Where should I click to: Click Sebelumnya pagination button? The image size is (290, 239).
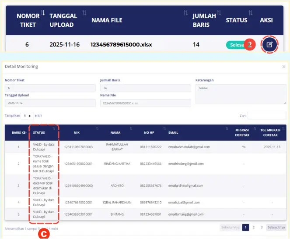point(231,227)
